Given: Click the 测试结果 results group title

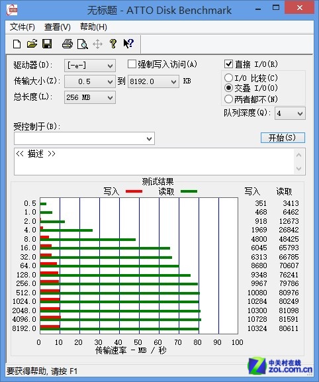Looking at the screenshot, I should pos(158,182).
